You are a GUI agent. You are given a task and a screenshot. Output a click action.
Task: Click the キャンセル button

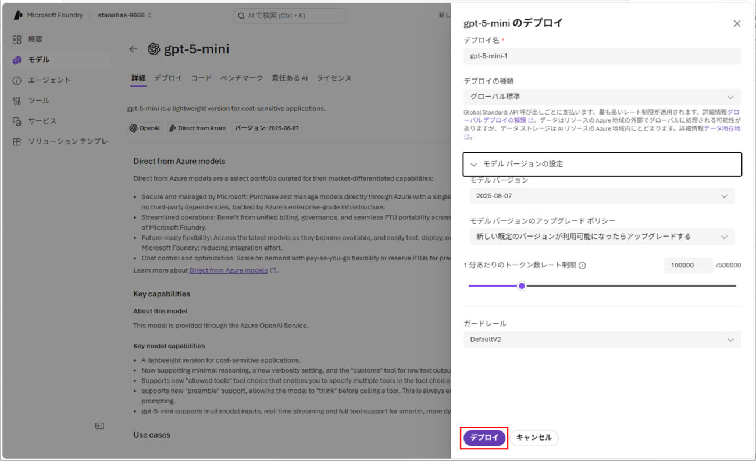[534, 438]
